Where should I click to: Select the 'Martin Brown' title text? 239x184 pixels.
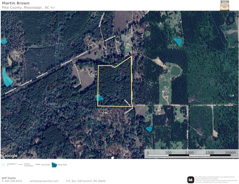(x=16, y=3)
